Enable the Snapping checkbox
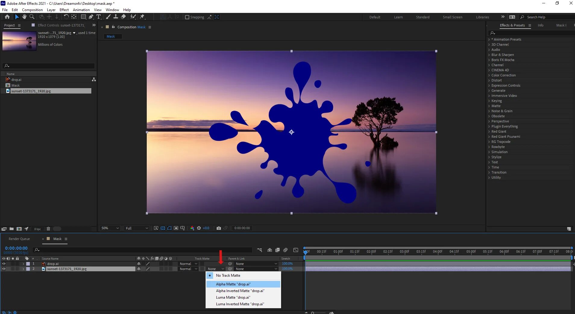 (x=187, y=17)
